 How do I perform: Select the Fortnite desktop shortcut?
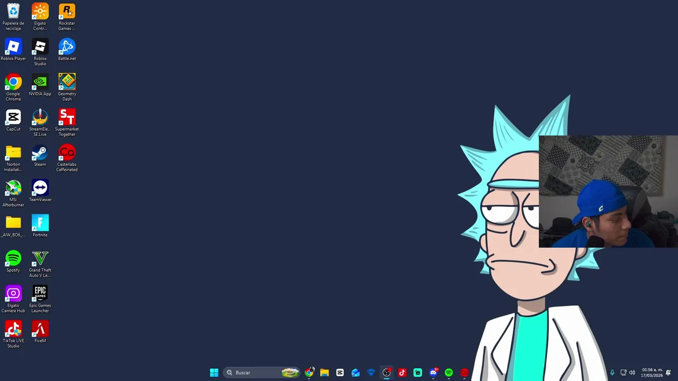pos(40,226)
